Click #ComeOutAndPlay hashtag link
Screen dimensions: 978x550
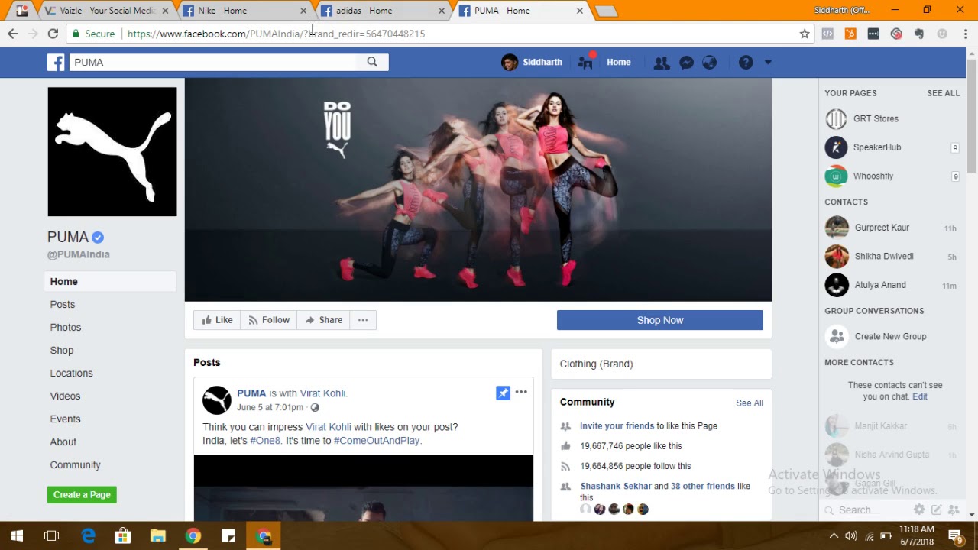pyautogui.click(x=377, y=441)
